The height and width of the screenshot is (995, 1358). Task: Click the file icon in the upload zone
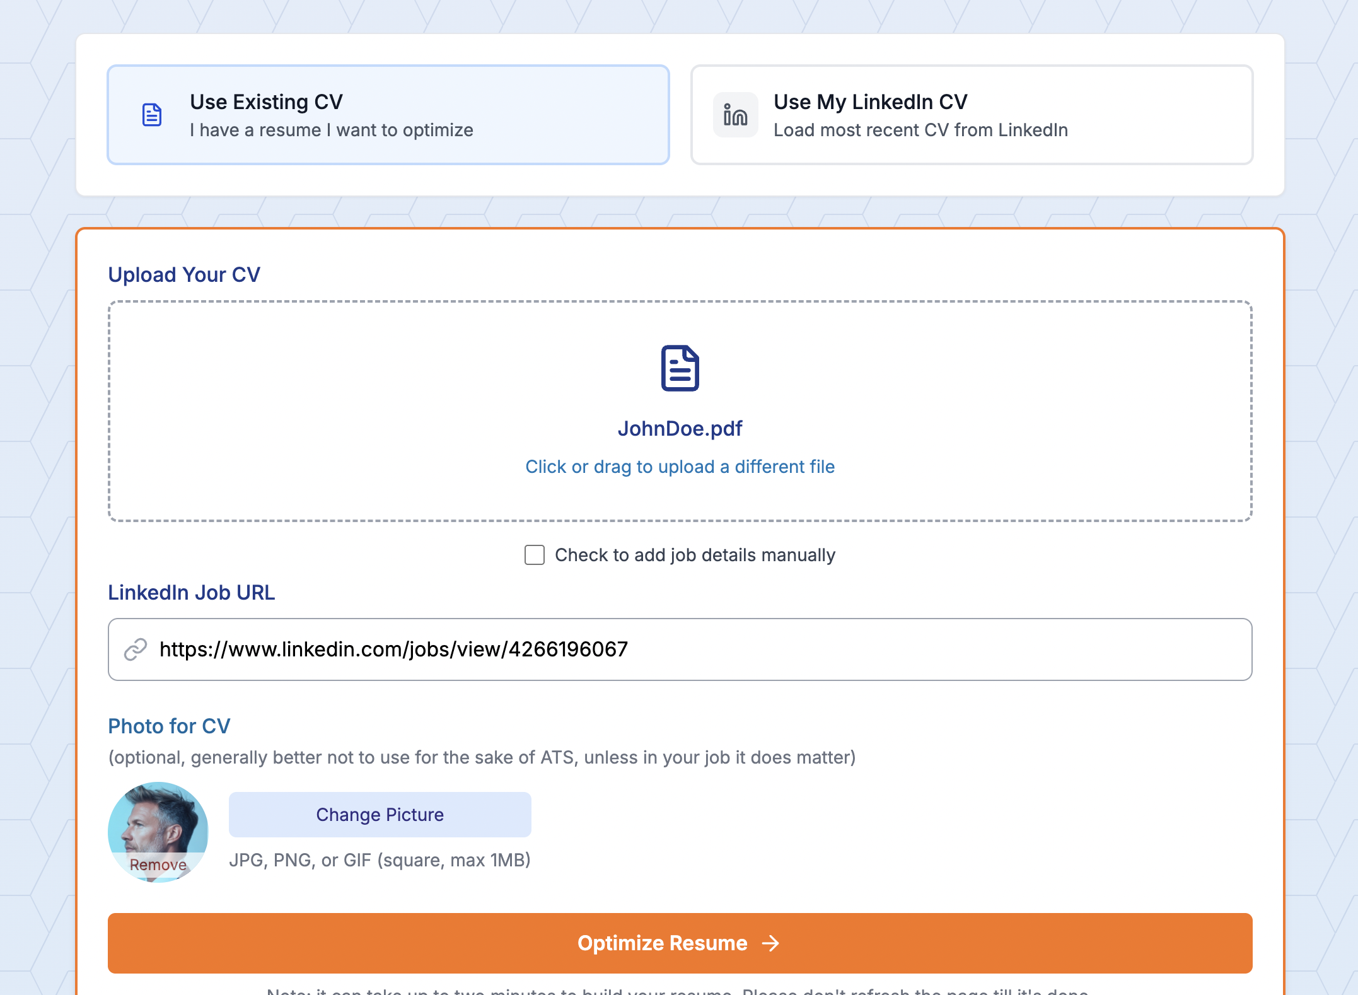[x=680, y=368]
